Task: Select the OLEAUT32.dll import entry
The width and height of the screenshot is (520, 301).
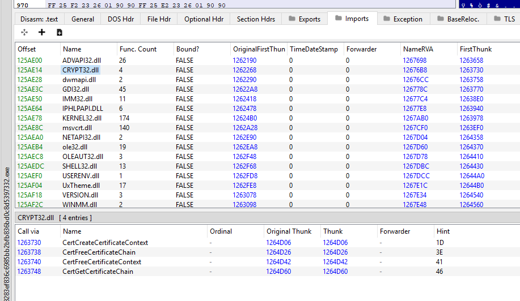Action: pos(267,157)
